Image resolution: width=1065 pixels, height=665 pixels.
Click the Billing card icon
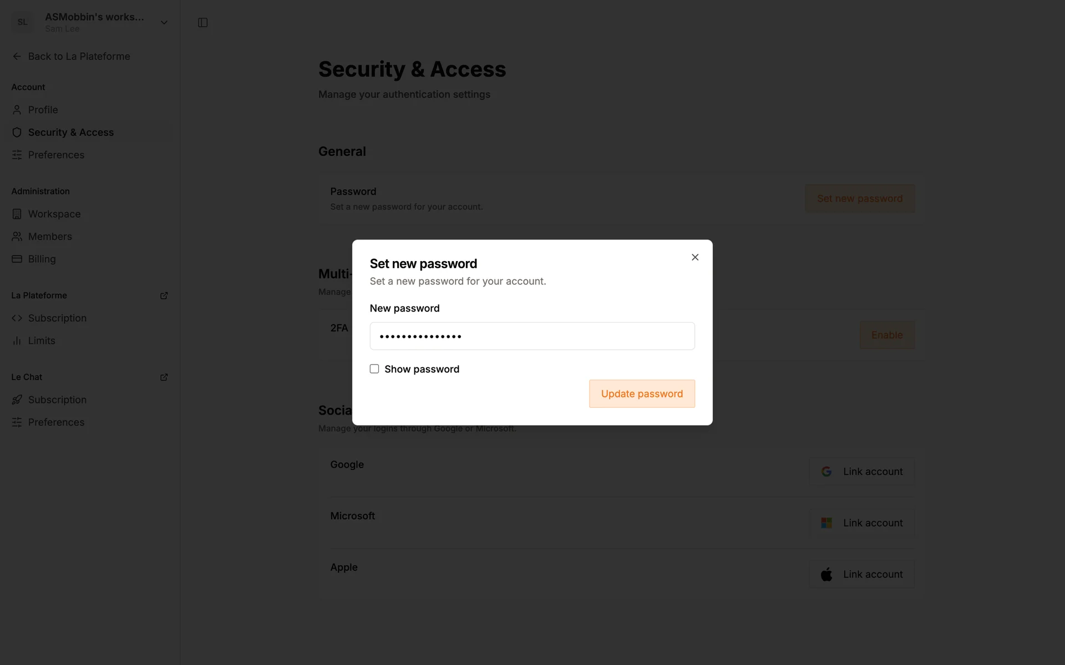[17, 259]
